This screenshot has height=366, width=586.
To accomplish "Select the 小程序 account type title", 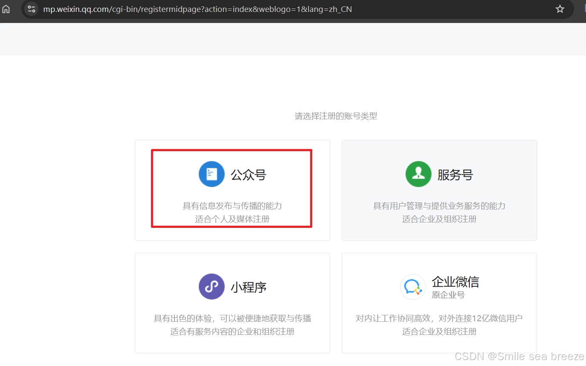I will click(x=249, y=287).
